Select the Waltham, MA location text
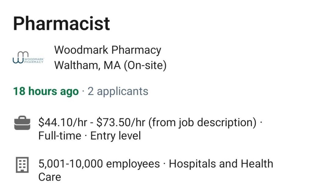This screenshot has width=312, height=190. [87, 65]
